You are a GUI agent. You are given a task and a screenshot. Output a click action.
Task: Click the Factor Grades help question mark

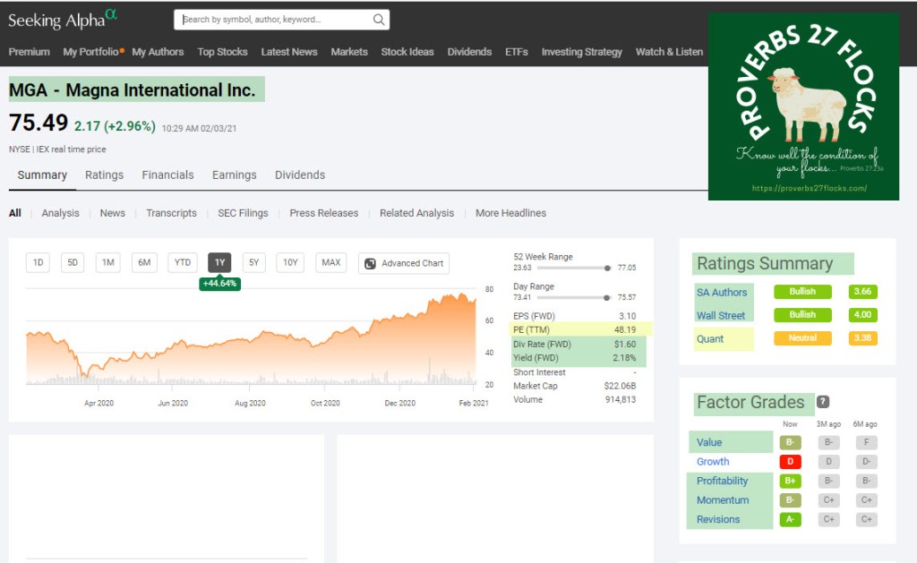tap(823, 402)
